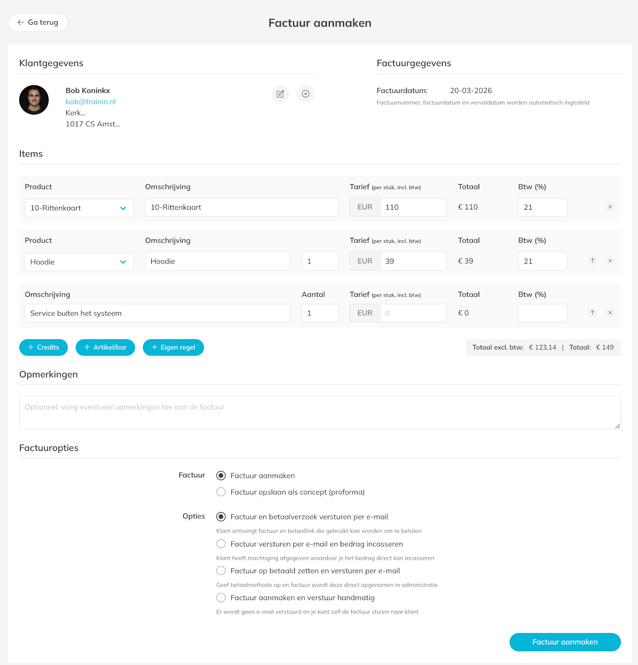Choose 'Factuur versturen per e-mail en bedrag incasseren'
The image size is (638, 665).
click(x=221, y=544)
